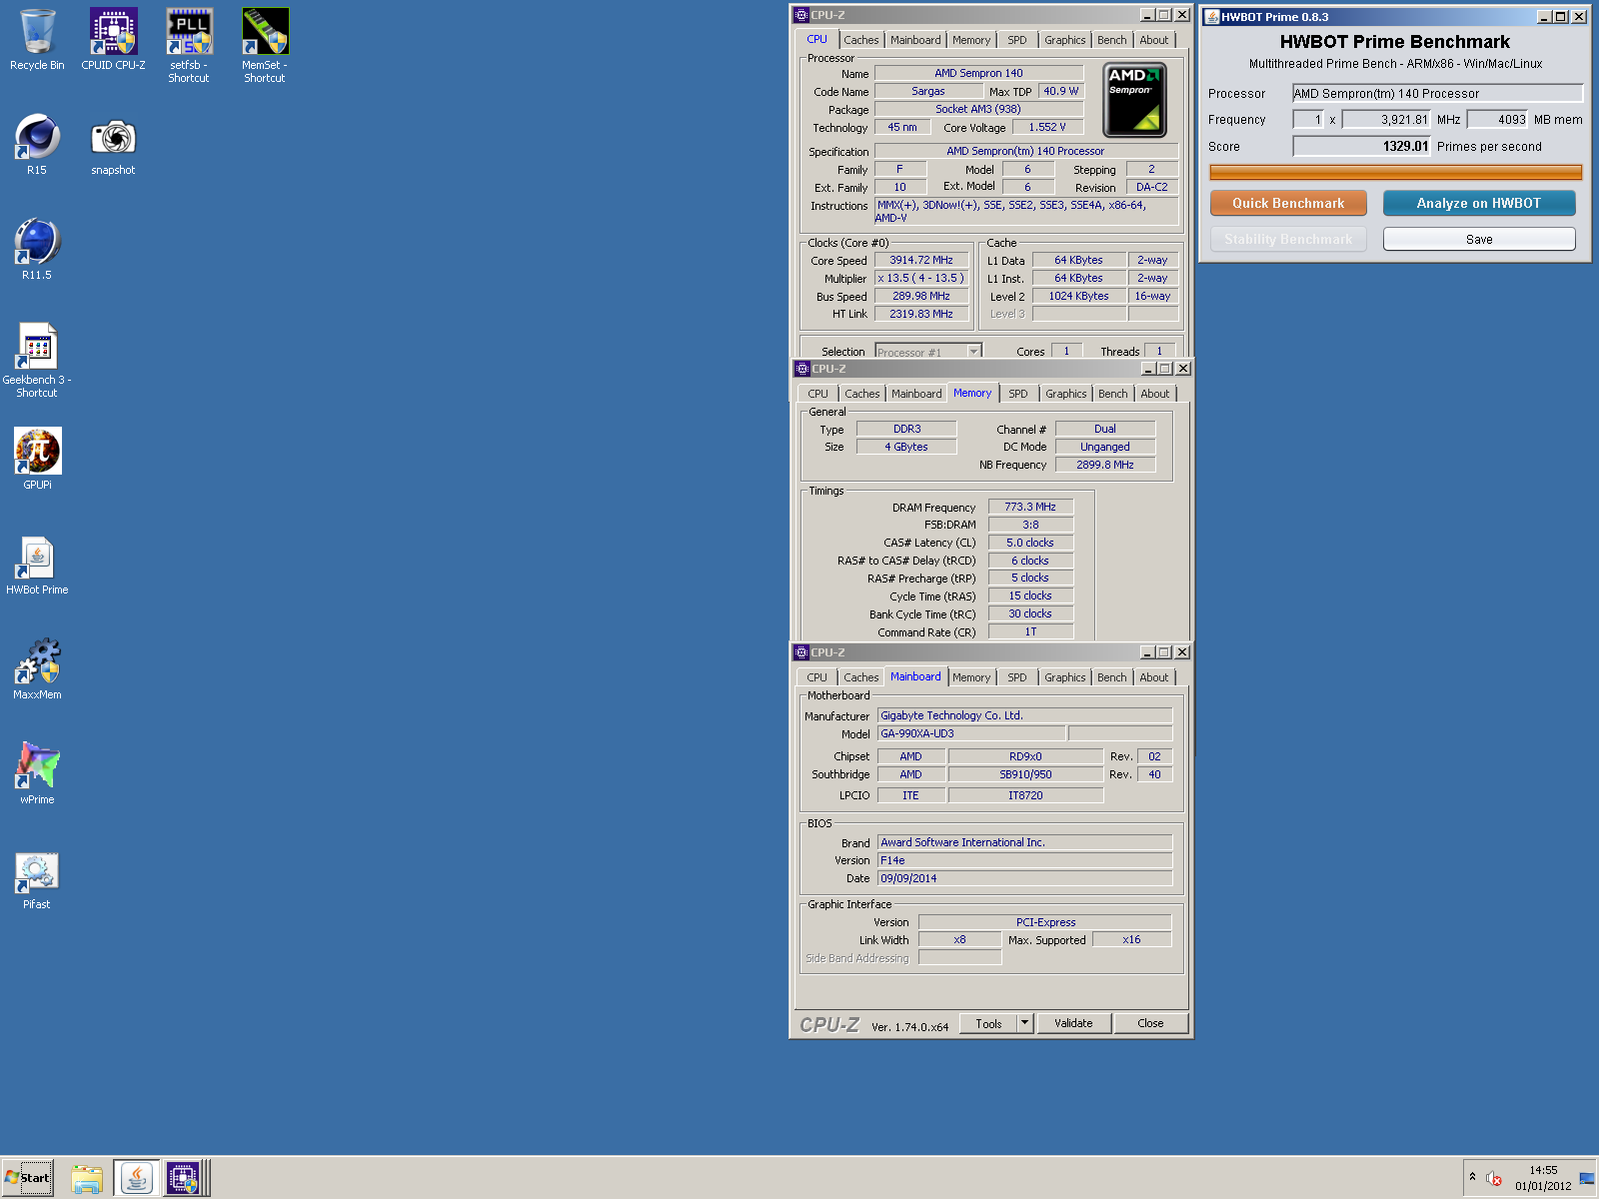Image resolution: width=1599 pixels, height=1199 pixels.
Task: Open file explorer from taskbar
Action: 87,1178
